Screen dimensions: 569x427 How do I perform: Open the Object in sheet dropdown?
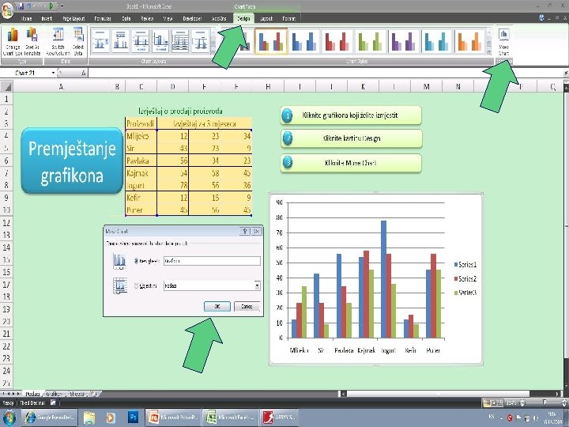point(257,285)
